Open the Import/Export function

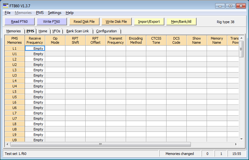tap(149, 22)
